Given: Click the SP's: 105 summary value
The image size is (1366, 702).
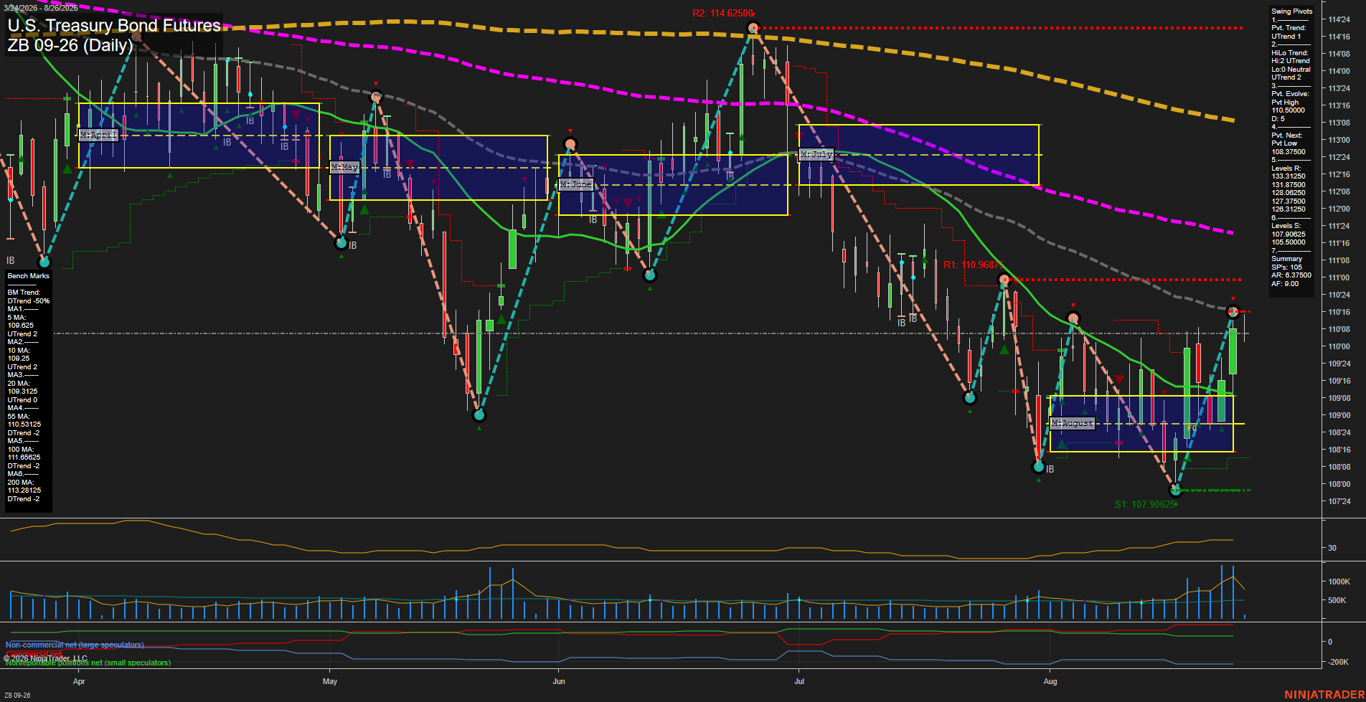Looking at the screenshot, I should click(x=1286, y=267).
